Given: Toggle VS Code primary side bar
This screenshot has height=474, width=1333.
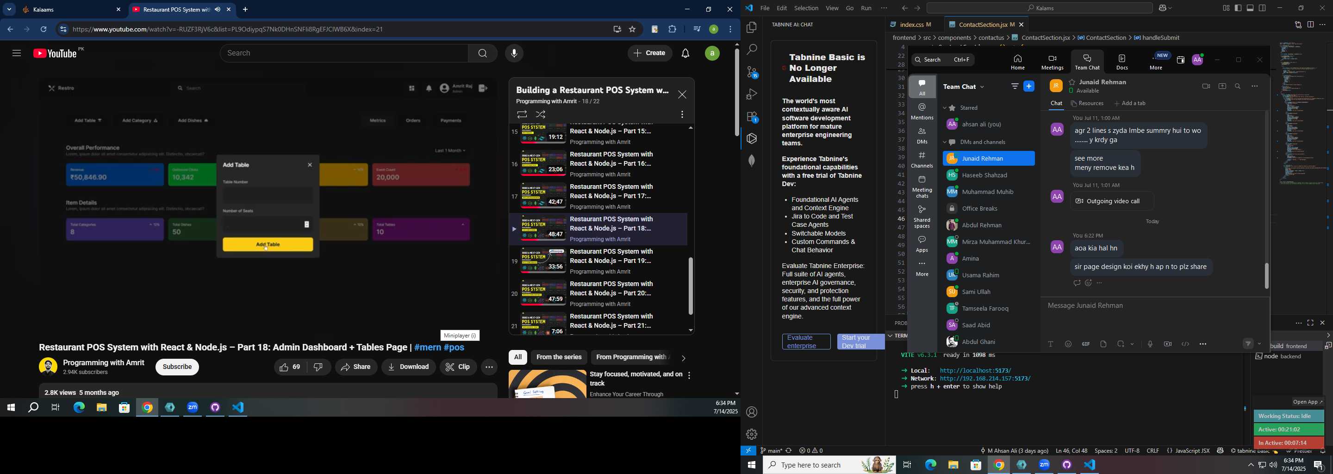Looking at the screenshot, I should 1238,8.
